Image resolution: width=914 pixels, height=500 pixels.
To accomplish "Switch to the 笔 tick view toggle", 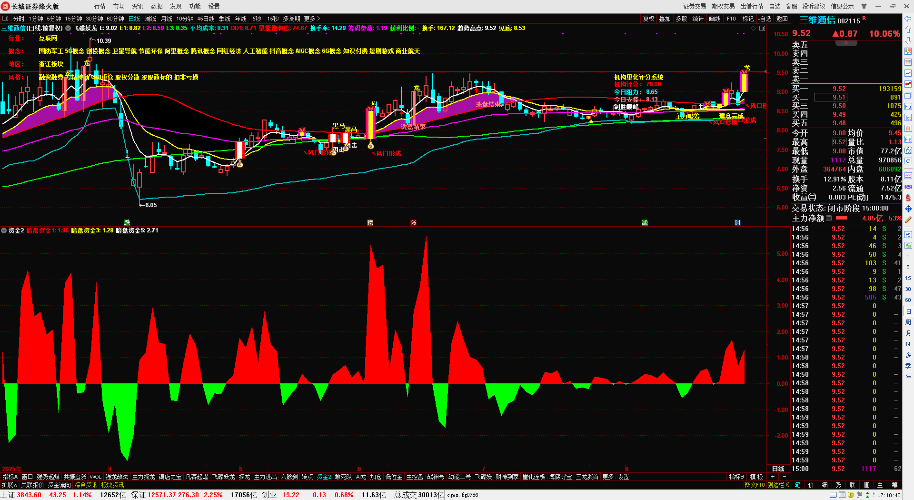I will pos(798,485).
